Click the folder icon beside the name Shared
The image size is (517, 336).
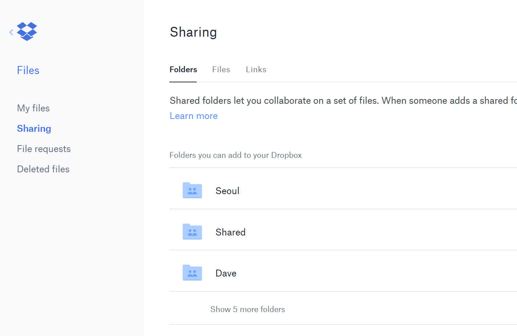(x=192, y=232)
